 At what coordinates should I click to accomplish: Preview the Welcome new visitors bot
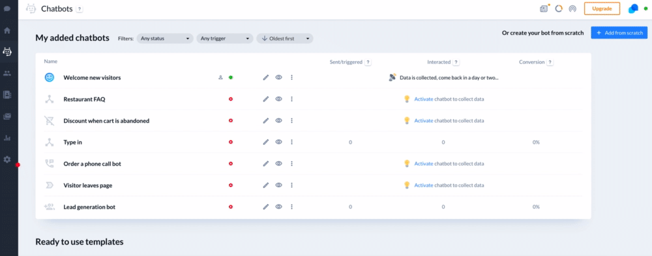click(278, 77)
